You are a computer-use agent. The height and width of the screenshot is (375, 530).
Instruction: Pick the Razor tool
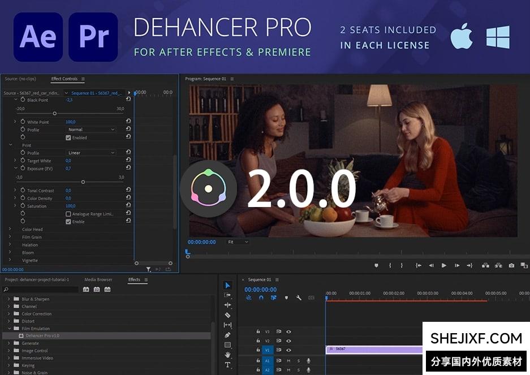click(227, 315)
